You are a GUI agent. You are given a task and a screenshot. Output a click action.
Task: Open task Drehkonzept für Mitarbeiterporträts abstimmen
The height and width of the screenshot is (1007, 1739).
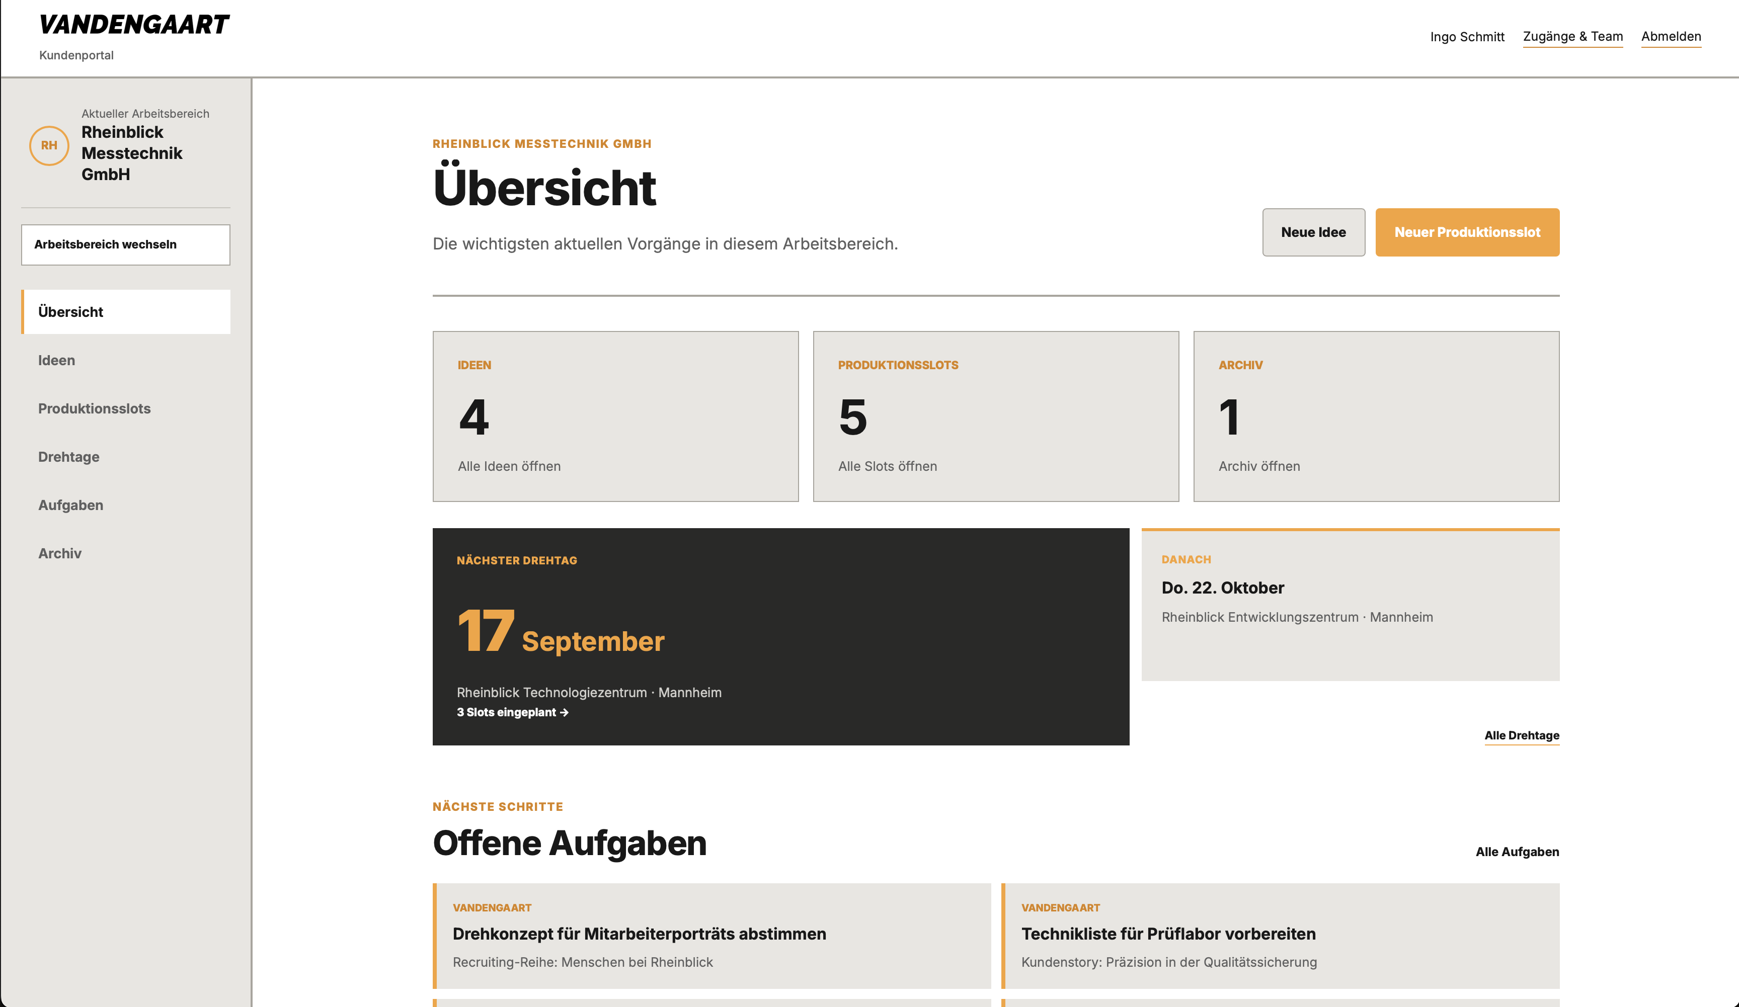[712, 936]
